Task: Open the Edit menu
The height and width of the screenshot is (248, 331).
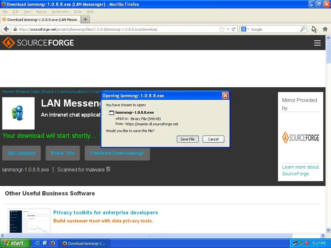Action: coord(16,12)
